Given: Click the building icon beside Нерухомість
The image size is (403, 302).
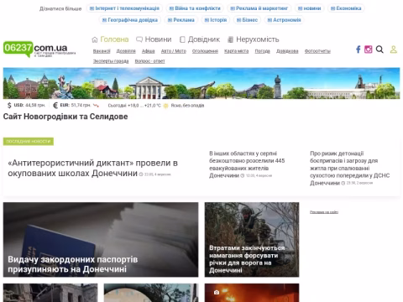Looking at the screenshot, I should click(230, 39).
